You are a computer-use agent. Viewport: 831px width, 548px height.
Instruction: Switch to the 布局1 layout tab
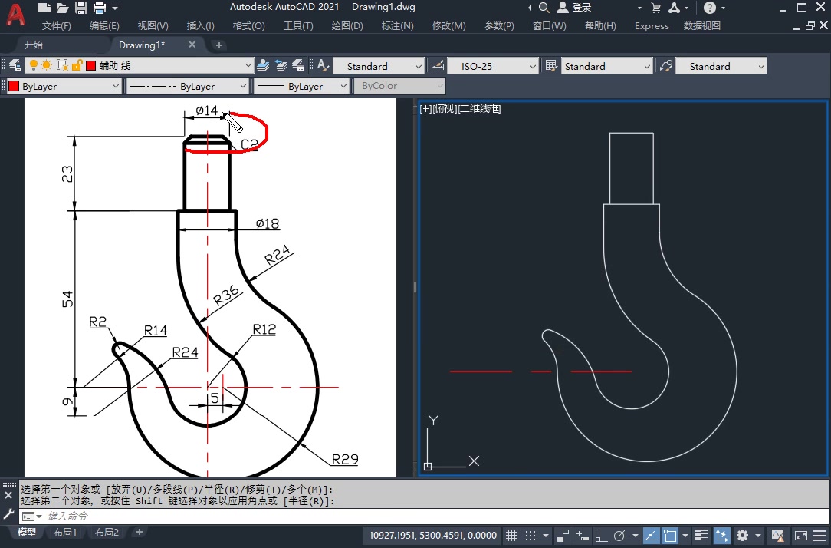click(x=65, y=532)
